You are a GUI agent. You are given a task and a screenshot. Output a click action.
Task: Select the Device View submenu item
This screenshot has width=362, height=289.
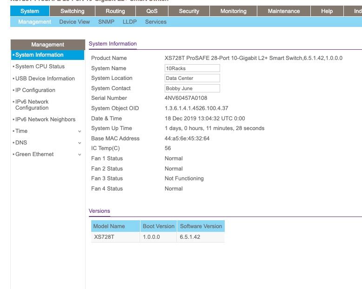pyautogui.click(x=74, y=22)
